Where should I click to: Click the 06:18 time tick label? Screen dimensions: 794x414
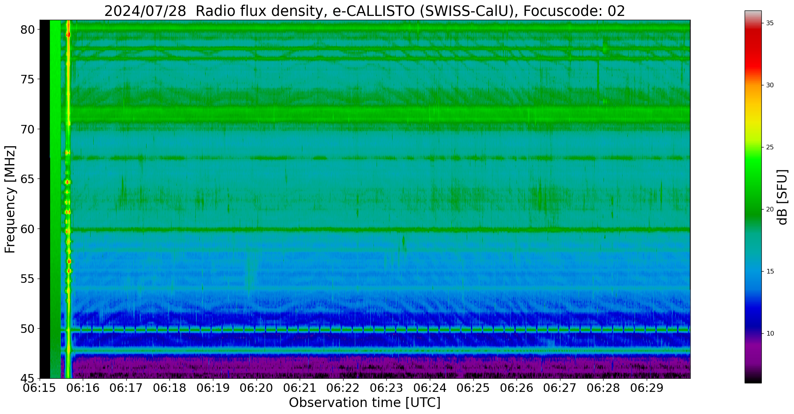[x=169, y=388]
